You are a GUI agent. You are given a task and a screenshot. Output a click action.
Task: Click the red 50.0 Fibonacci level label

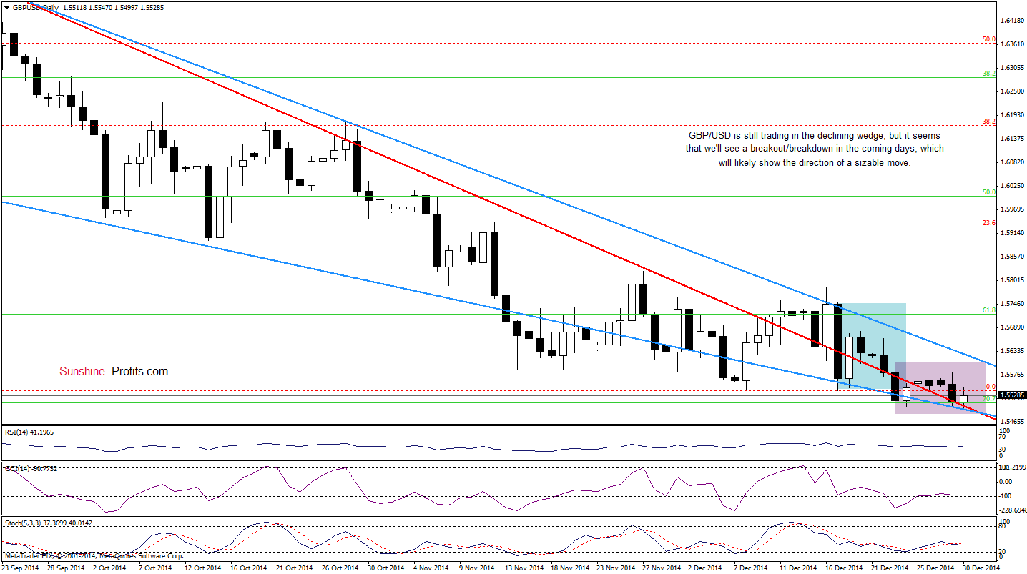click(x=989, y=39)
